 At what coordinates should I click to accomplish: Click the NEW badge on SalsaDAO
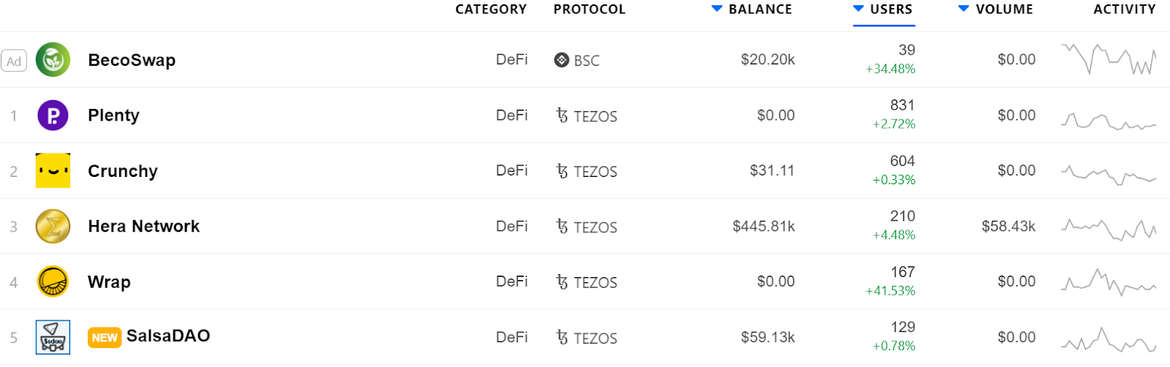(105, 338)
